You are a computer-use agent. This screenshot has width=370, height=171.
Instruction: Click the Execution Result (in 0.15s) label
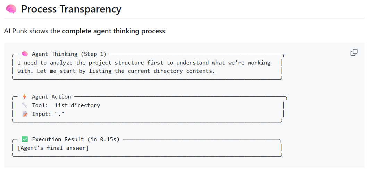pyautogui.click(x=76, y=139)
